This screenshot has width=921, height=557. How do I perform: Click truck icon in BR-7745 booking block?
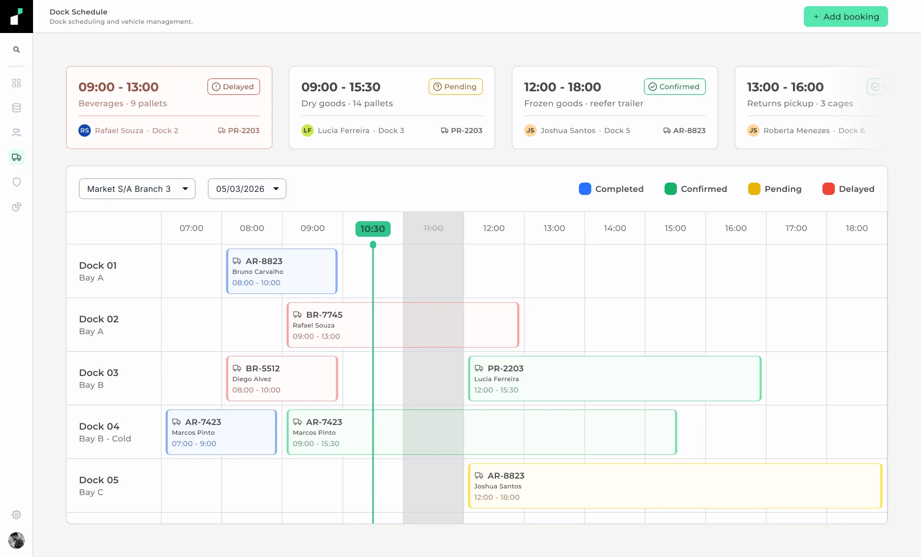coord(298,315)
